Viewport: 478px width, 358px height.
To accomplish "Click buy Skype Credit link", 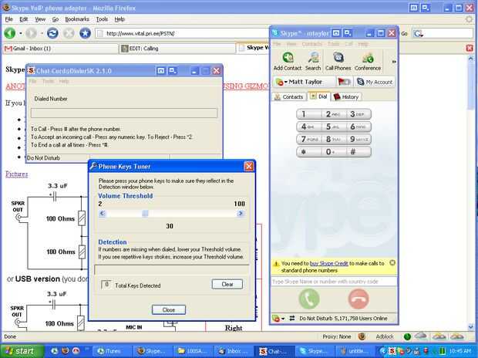I will pyautogui.click(x=328, y=263).
